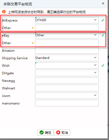Confirm with the 确定 button

(x=45, y=132)
